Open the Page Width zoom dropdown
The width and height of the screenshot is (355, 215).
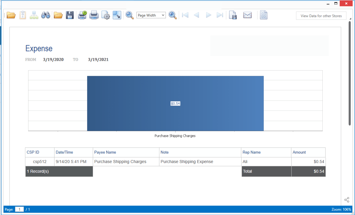tap(151, 15)
